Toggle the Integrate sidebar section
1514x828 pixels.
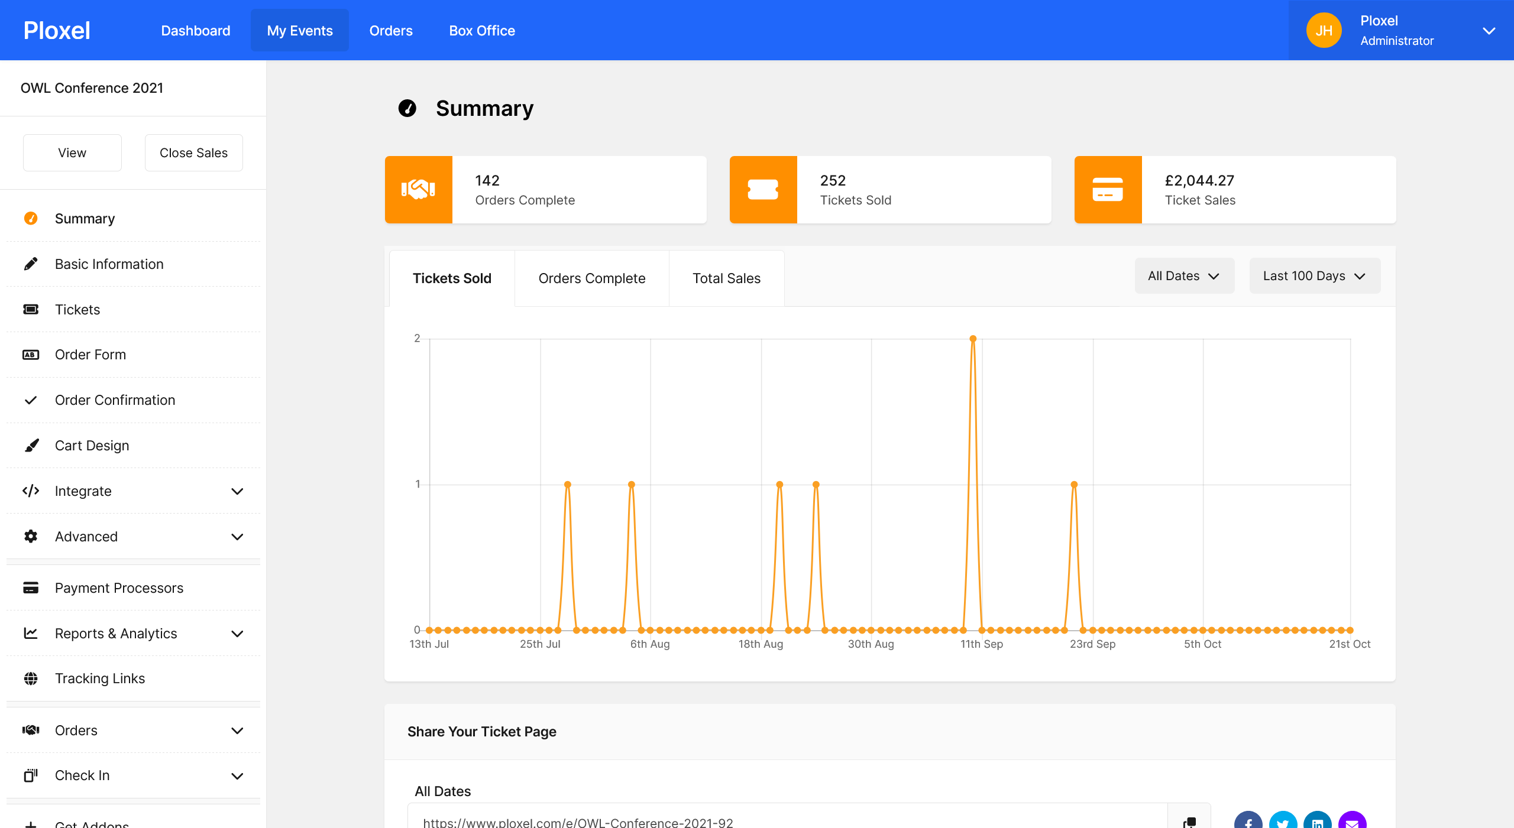click(132, 492)
